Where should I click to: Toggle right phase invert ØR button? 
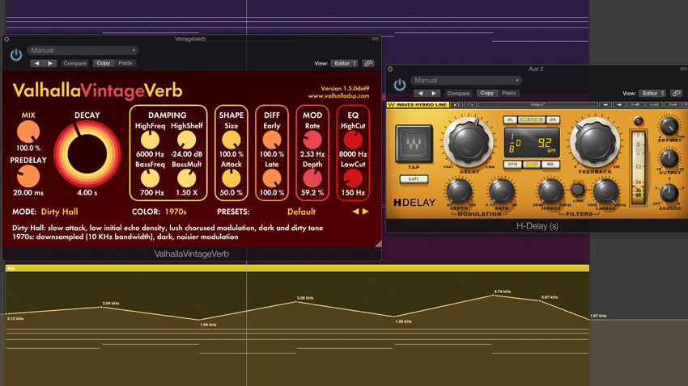point(553,120)
